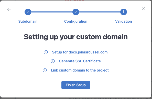Image resolution: width=152 pixels, height=99 pixels.
Task: Click the 'Setup for docs.jonasroussel.com' text
Action: (x=80, y=52)
